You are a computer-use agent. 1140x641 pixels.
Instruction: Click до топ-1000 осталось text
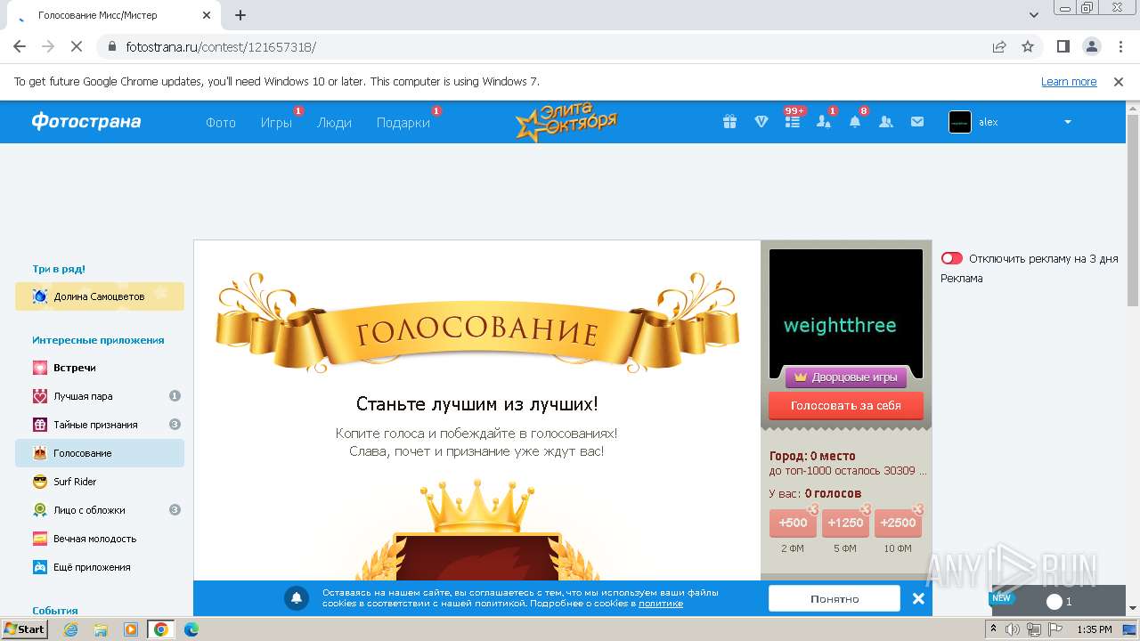pyautogui.click(x=848, y=471)
